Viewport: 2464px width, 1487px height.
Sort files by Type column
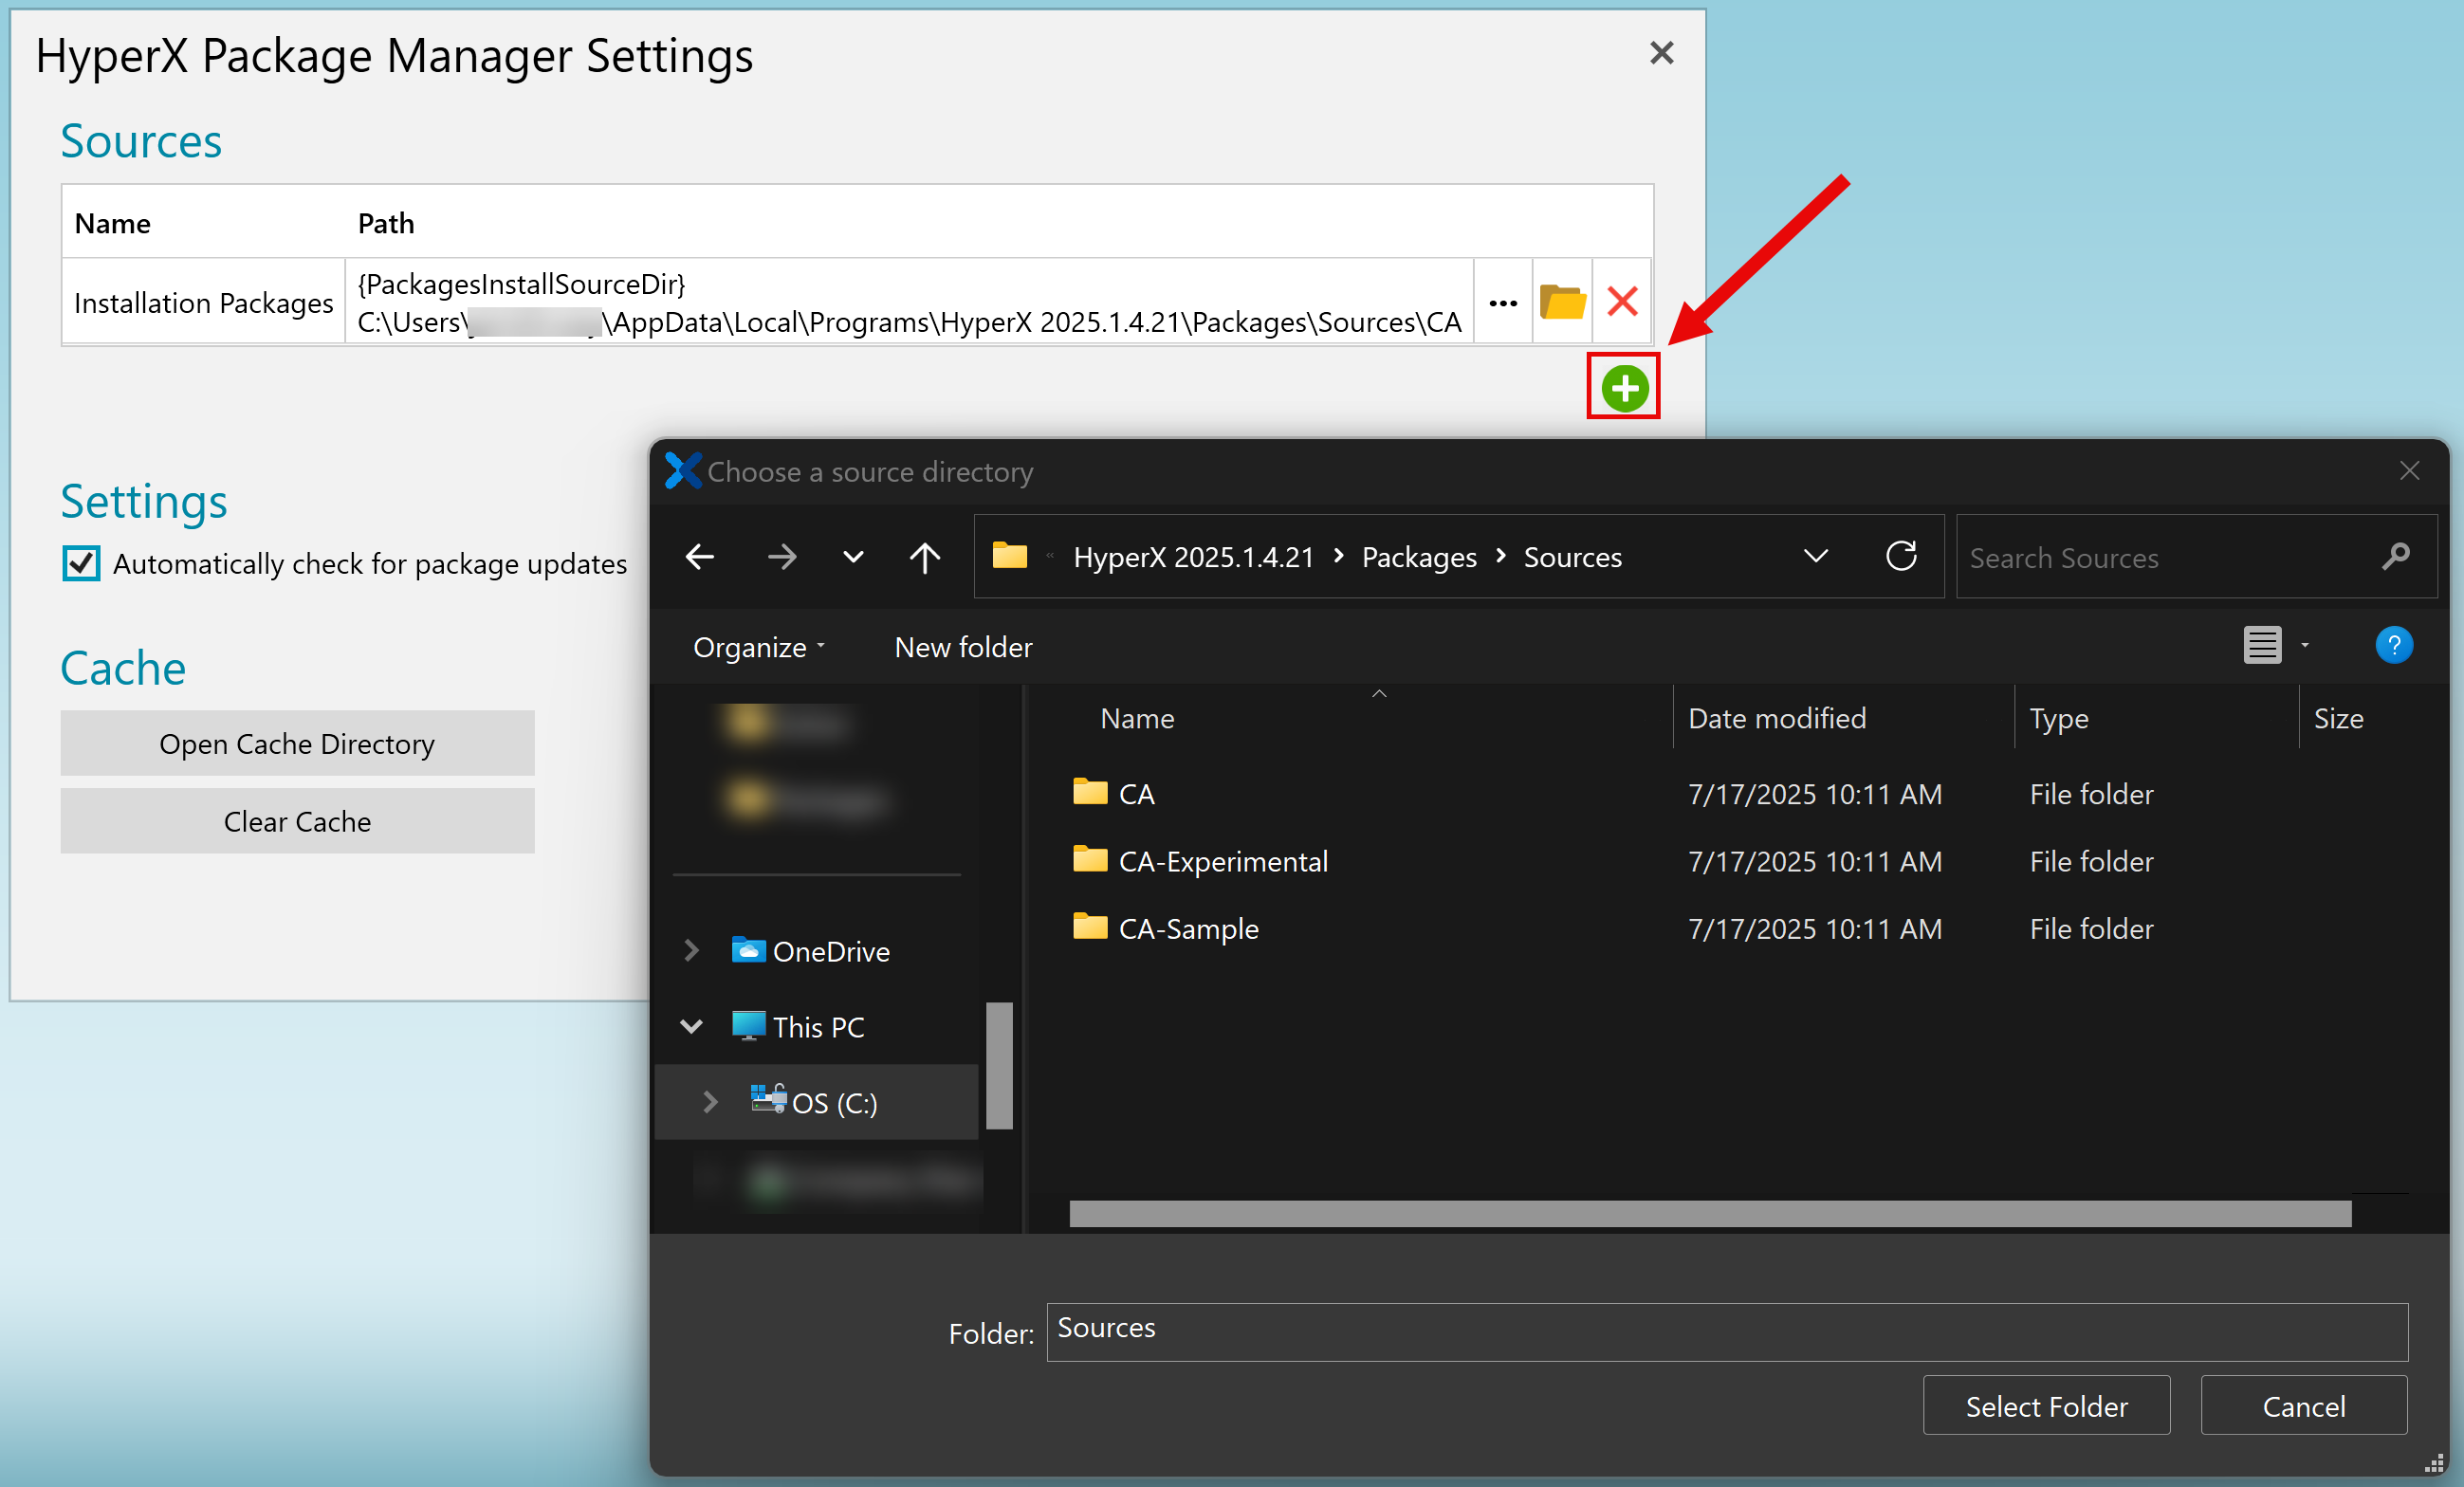pyautogui.click(x=2058, y=718)
